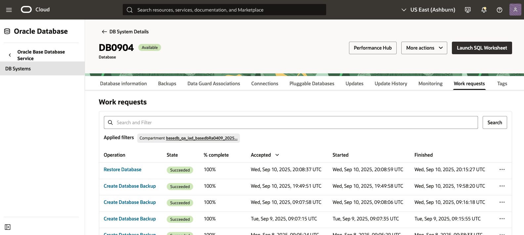Click the Compartment filter chip
Viewport: 524px width, 235px height.
[189, 138]
